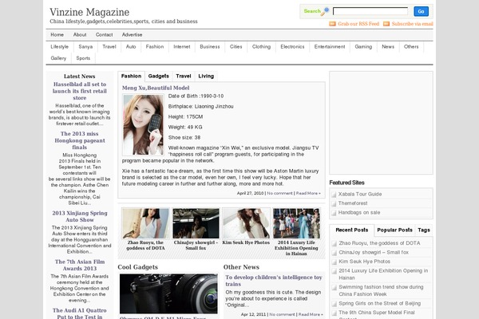
Task: Click the RSS feed envelope icon
Action: (x=332, y=24)
